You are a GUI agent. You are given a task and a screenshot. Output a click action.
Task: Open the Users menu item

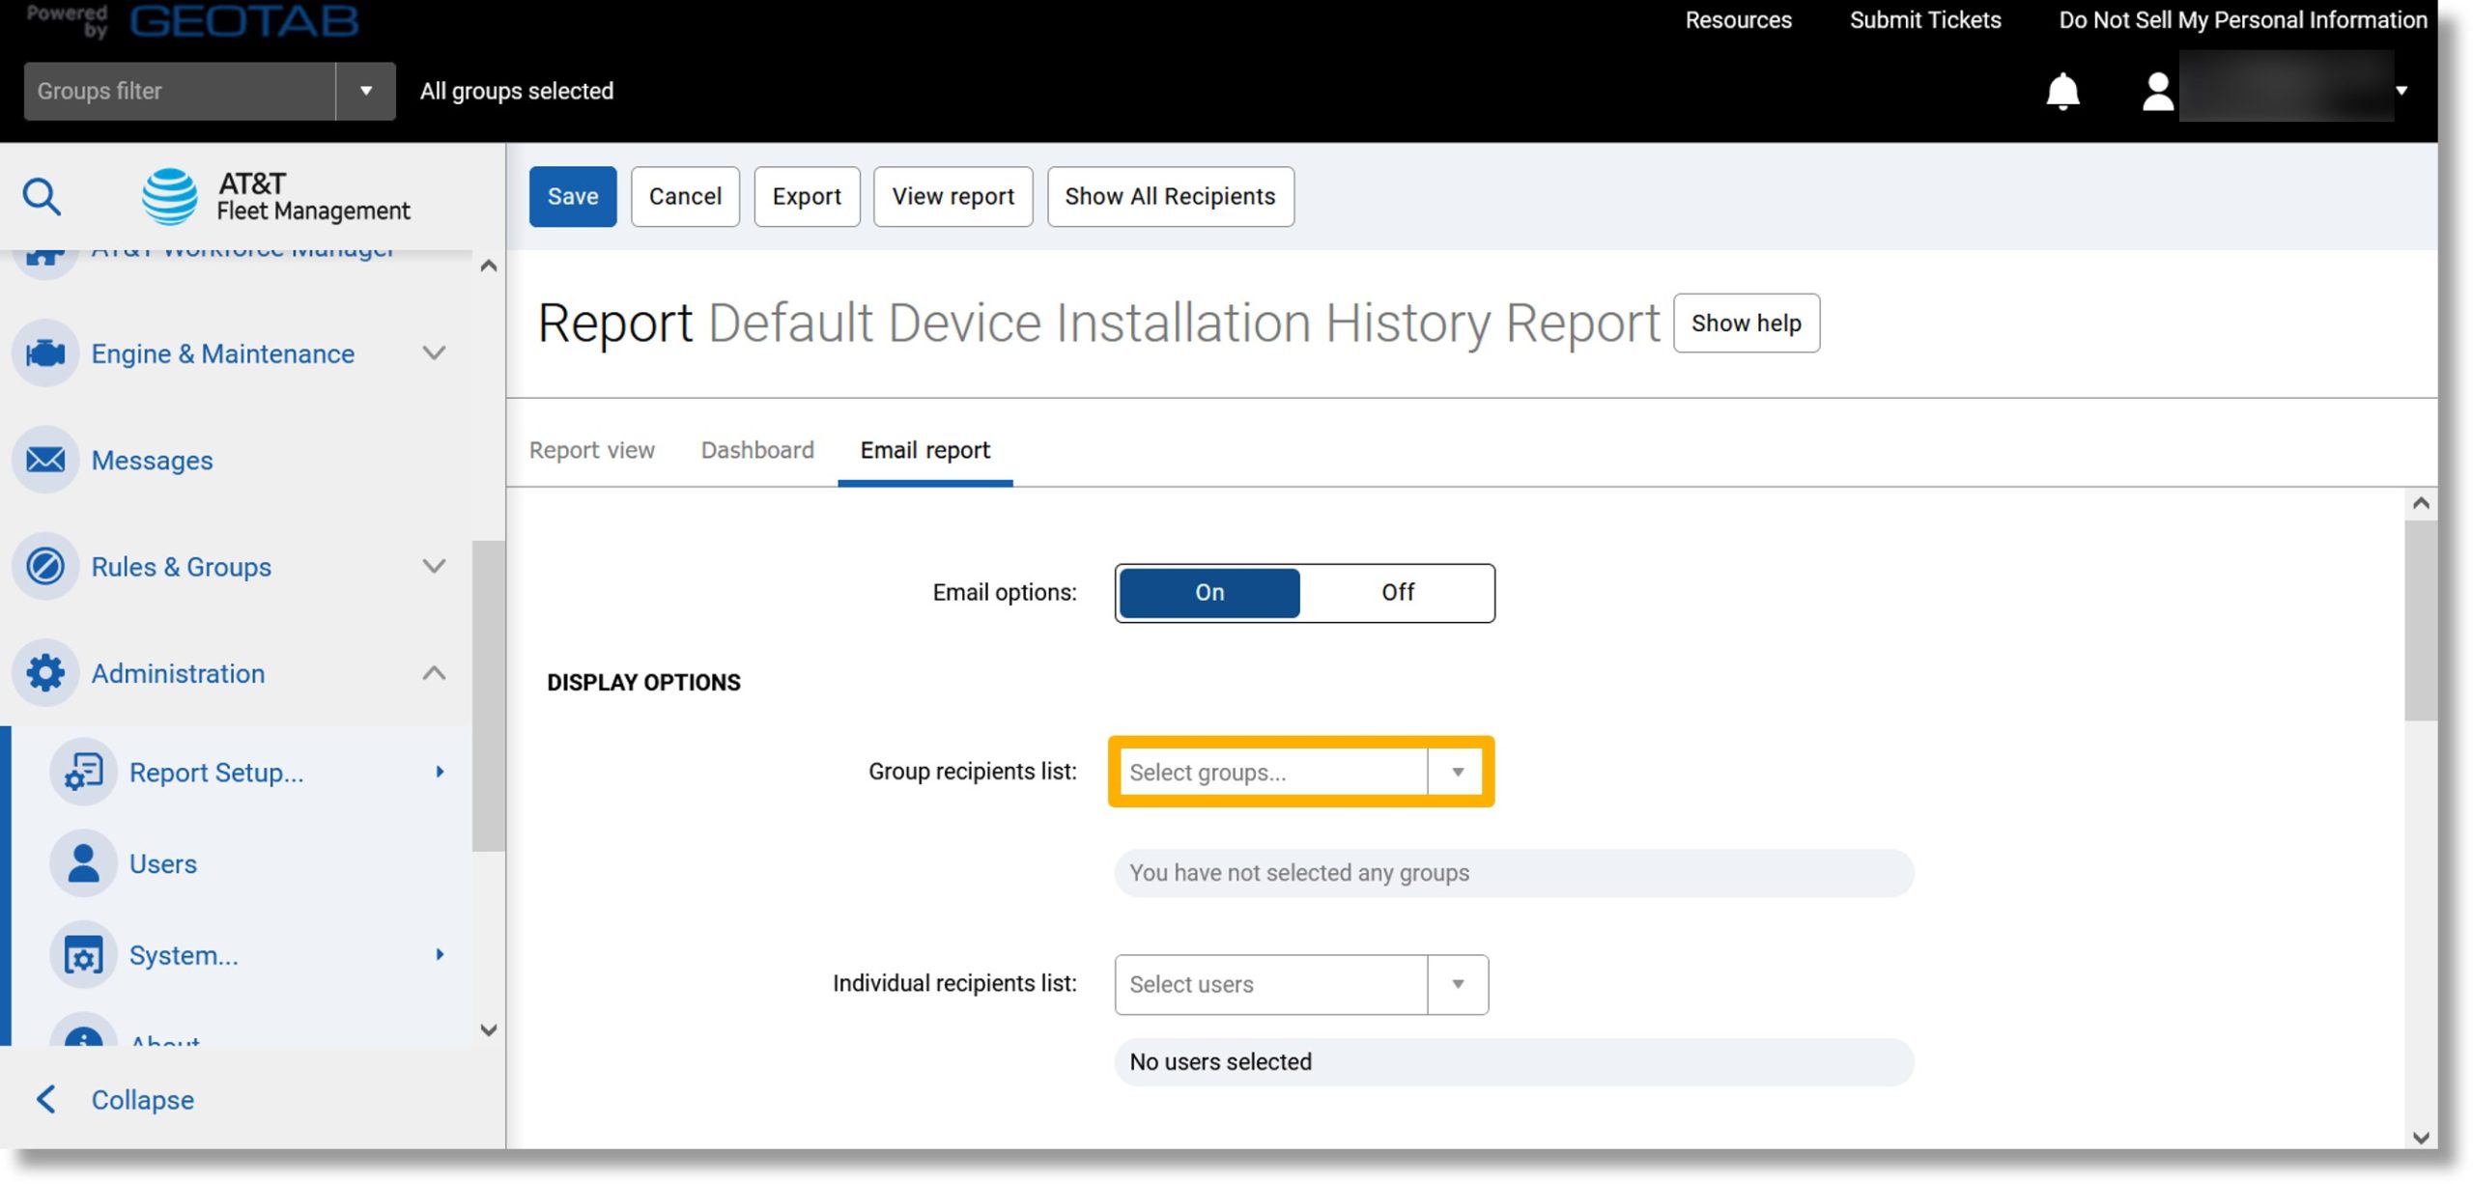click(x=162, y=862)
